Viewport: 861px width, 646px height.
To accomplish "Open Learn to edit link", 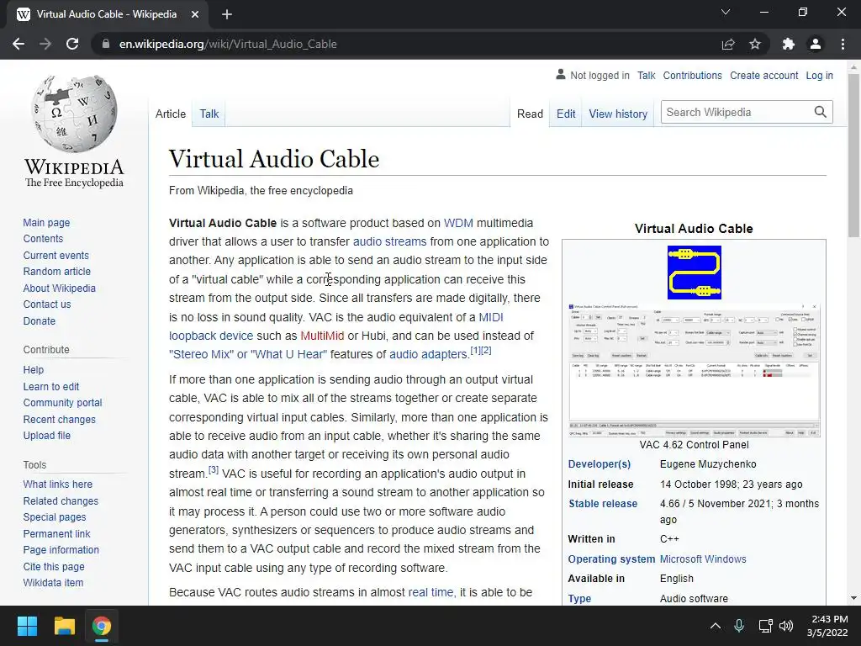I will pyautogui.click(x=51, y=386).
